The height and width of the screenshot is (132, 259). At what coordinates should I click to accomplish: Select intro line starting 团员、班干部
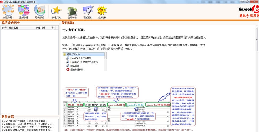coord(28,127)
